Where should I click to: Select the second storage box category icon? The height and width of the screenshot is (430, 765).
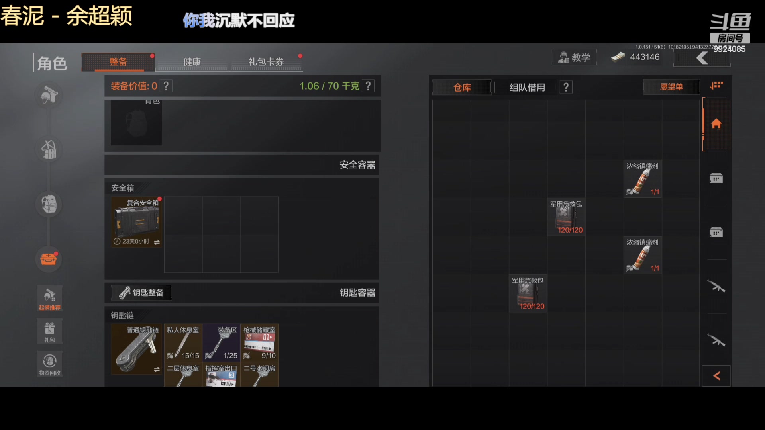[x=716, y=232]
